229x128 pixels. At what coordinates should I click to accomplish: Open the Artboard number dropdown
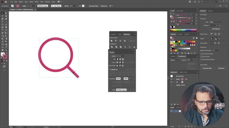217,25
